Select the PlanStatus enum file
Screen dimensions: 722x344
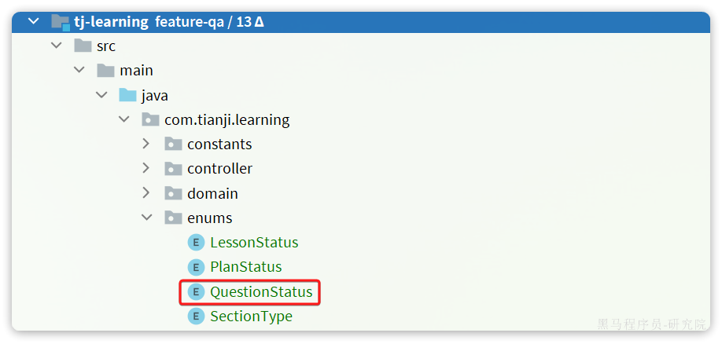click(246, 267)
